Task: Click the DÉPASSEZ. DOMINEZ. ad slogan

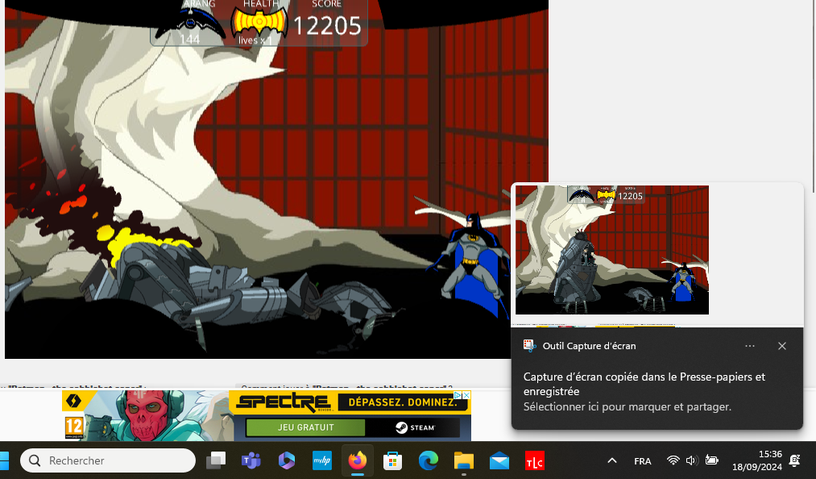Action: click(x=403, y=402)
